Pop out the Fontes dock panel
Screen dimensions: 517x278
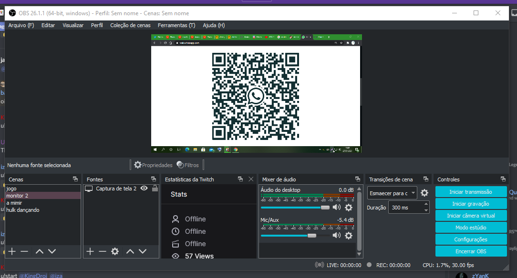point(153,179)
